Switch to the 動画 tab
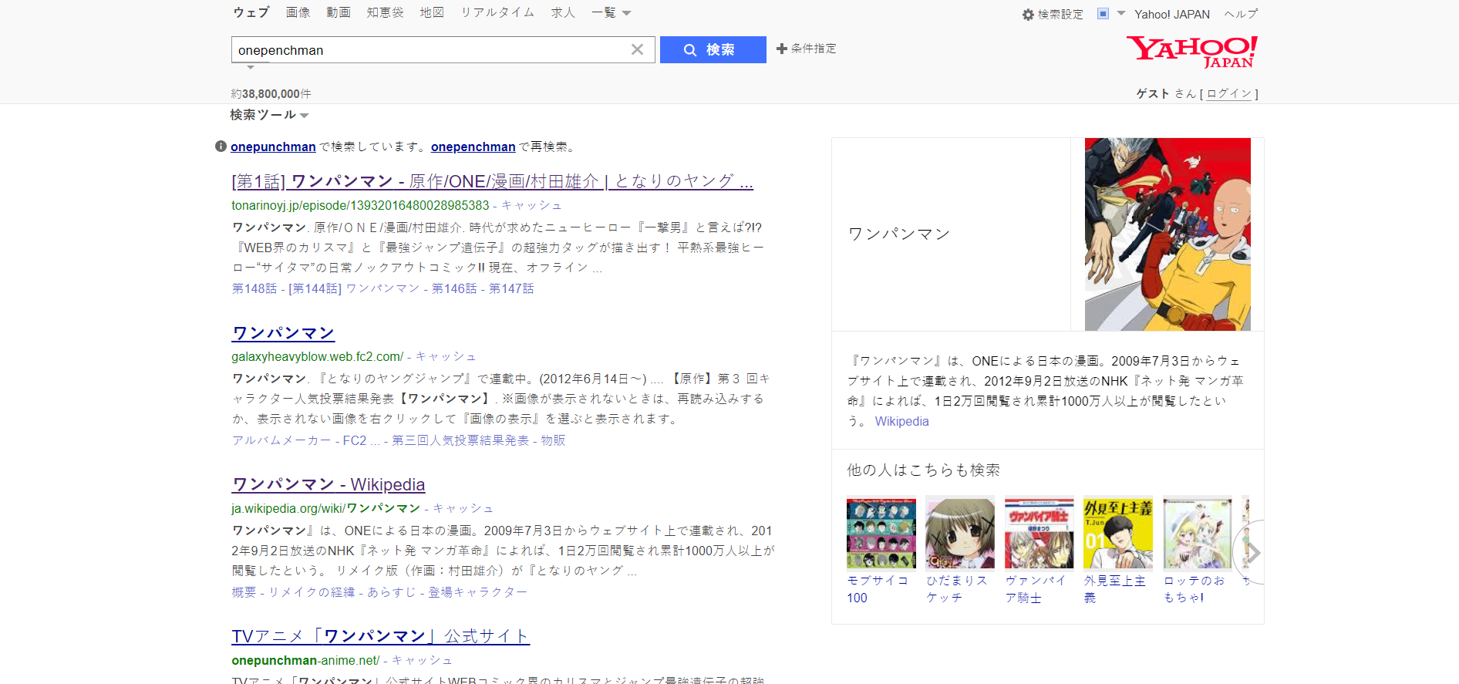Screen dimensions: 1459x684 coord(339,12)
